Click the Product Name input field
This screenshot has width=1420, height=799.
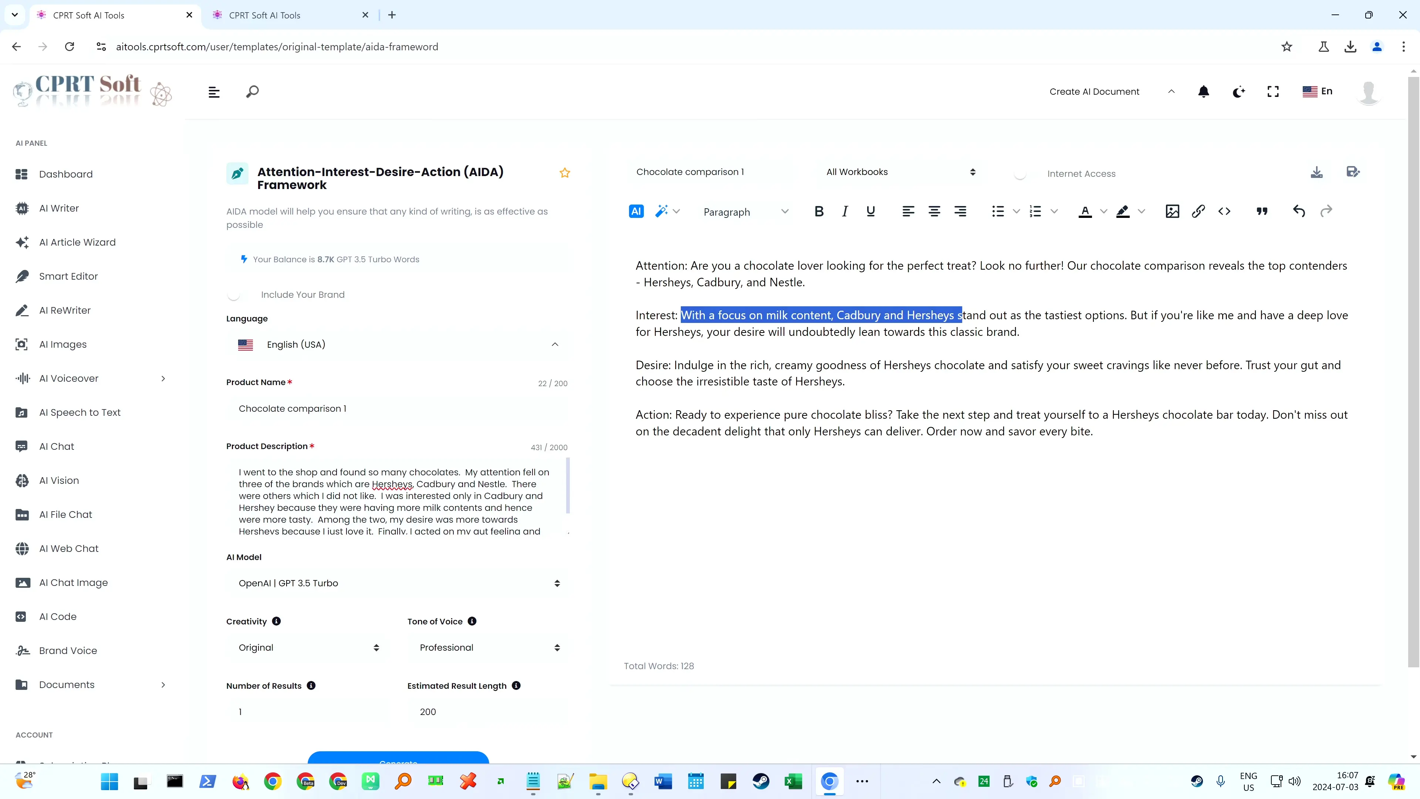(x=398, y=409)
